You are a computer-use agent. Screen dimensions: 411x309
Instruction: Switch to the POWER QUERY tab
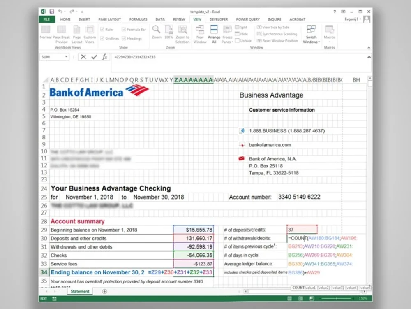tap(248, 19)
